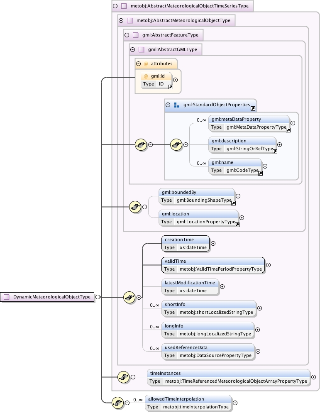Click type icon of gml:AbstractFeatureType
320x413 pixels.
pos(135,35)
